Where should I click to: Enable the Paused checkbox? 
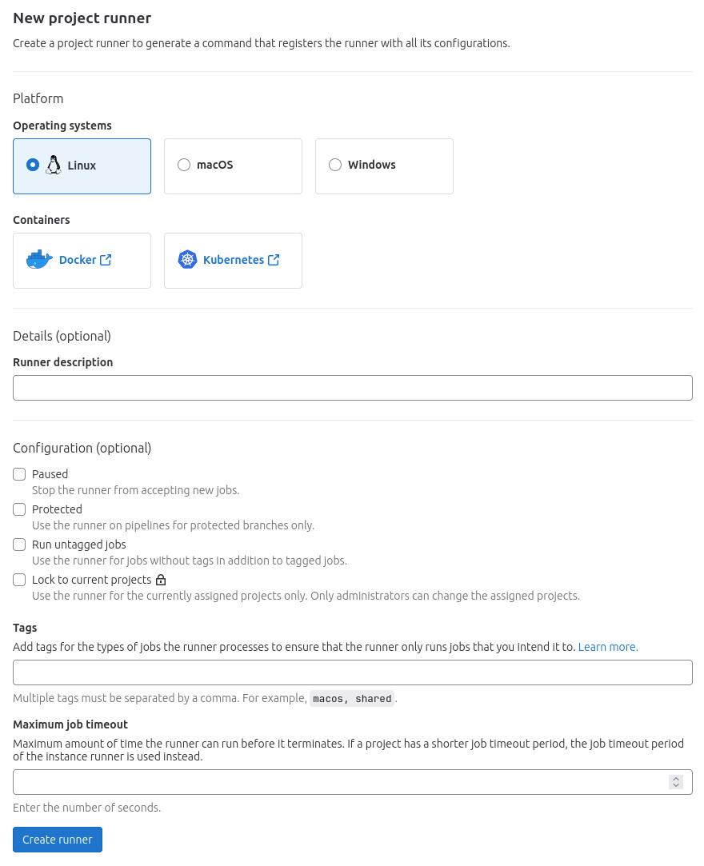pyautogui.click(x=19, y=473)
